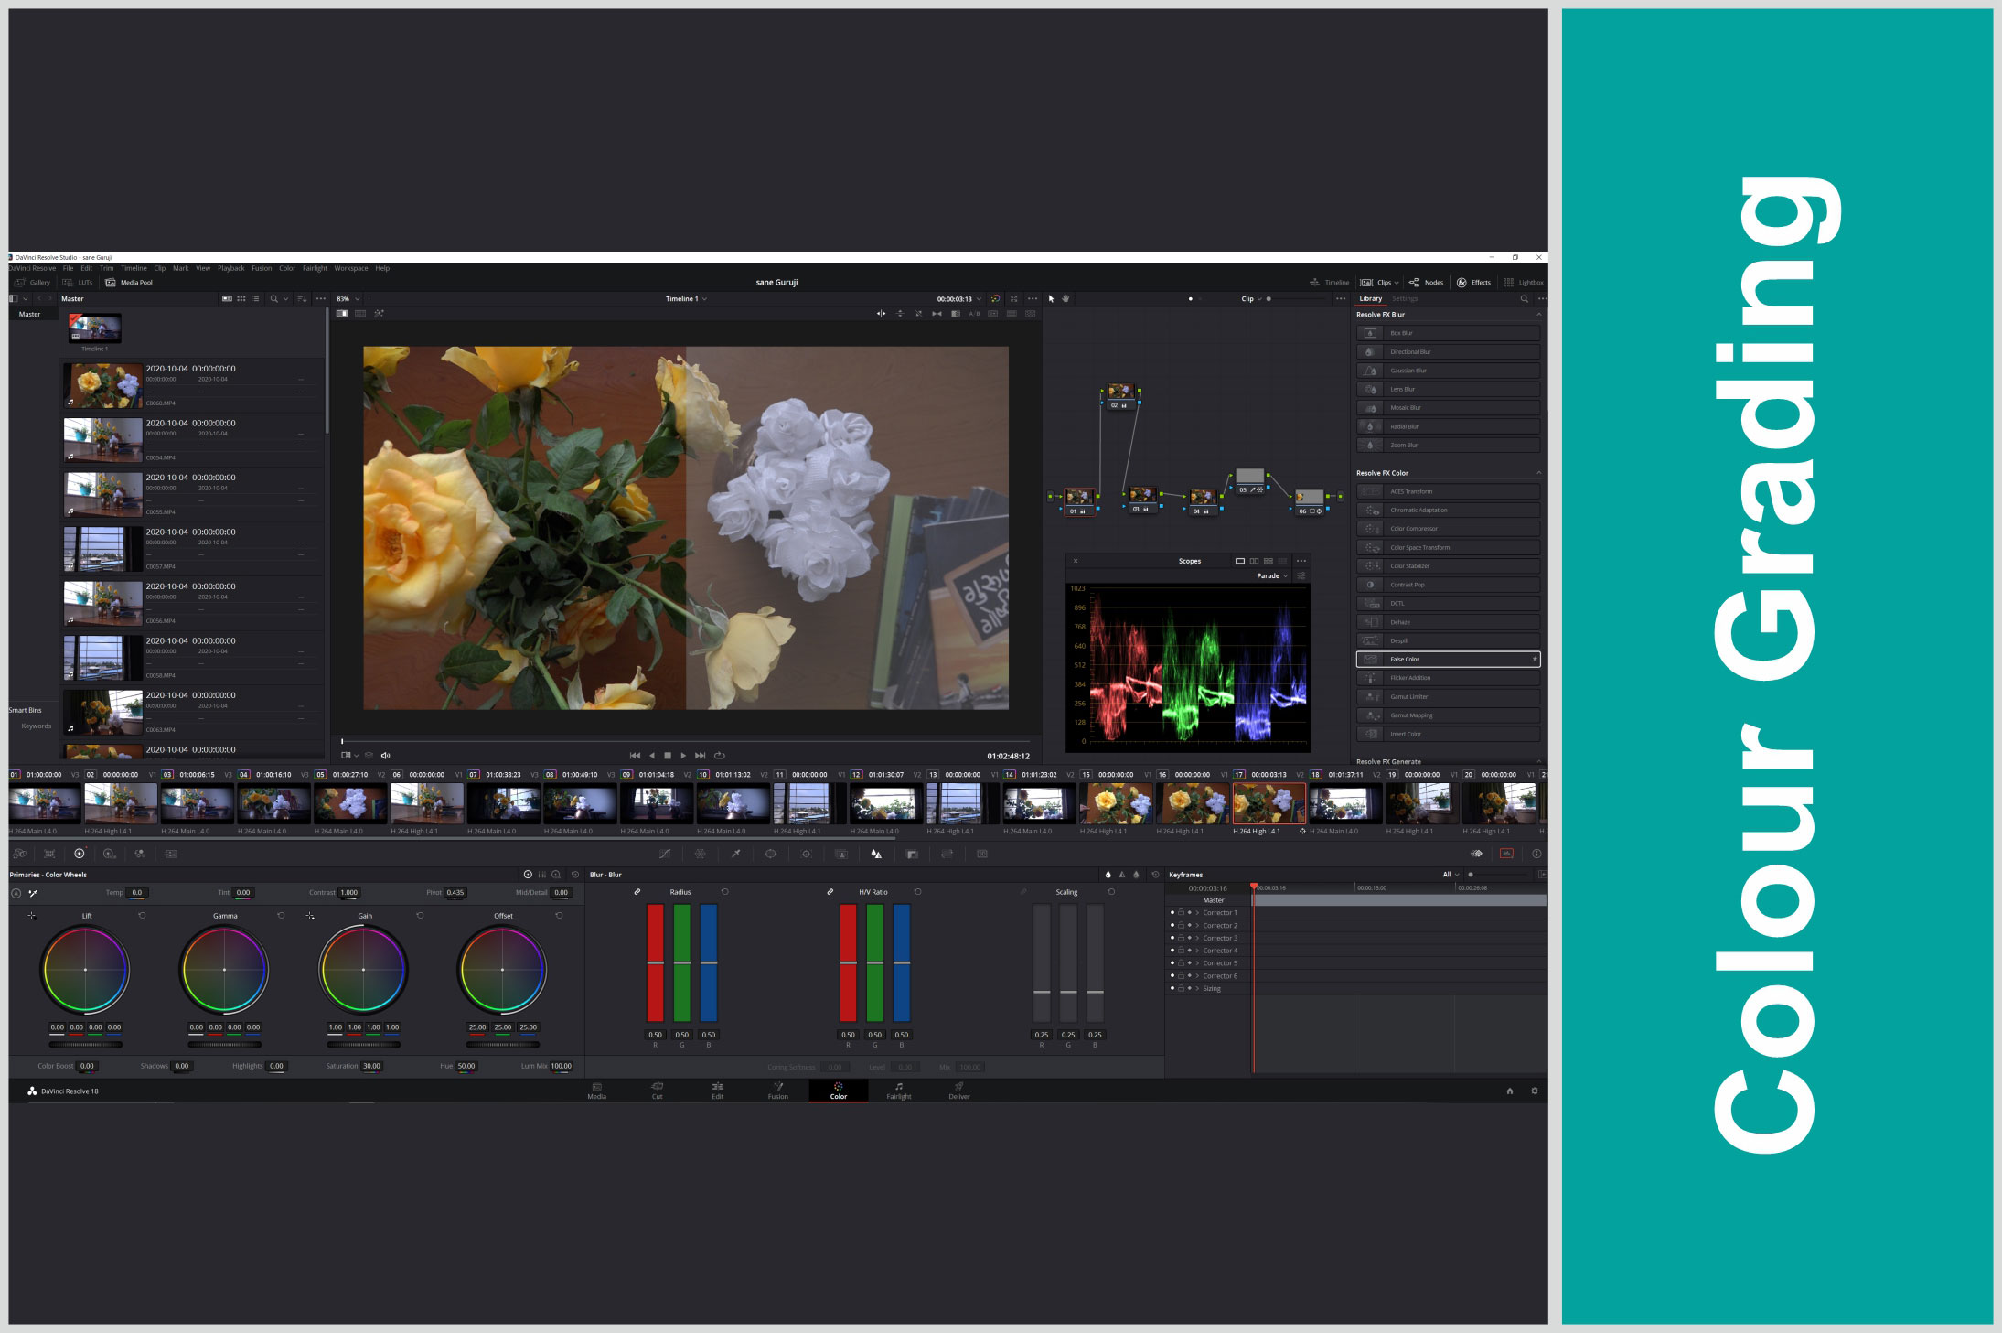2002x1333 pixels.
Task: Mute viewer audio with the speaker icon
Action: [x=385, y=756]
